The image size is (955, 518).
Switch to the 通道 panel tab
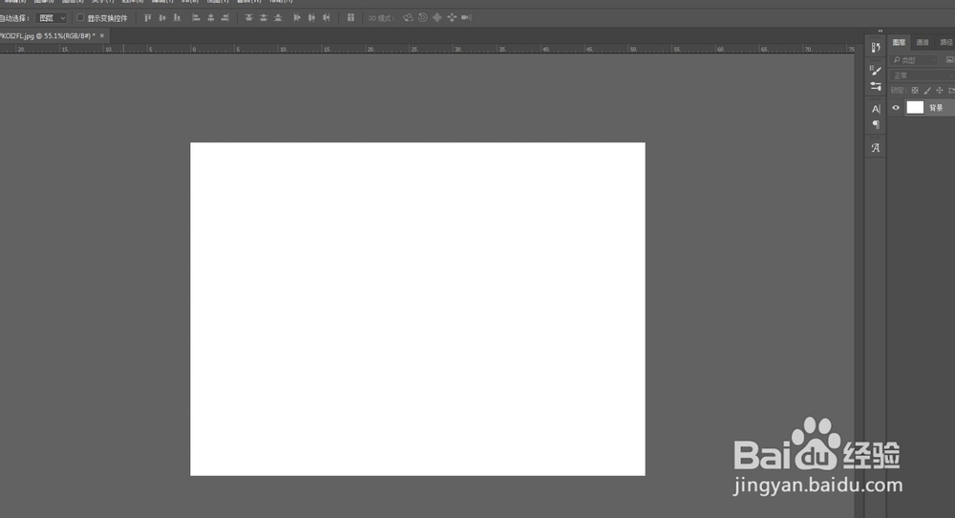[x=923, y=42]
